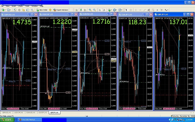Viewport: 195px width, 122px height.
Task: Open the Tools menu
Action: click(27, 6)
